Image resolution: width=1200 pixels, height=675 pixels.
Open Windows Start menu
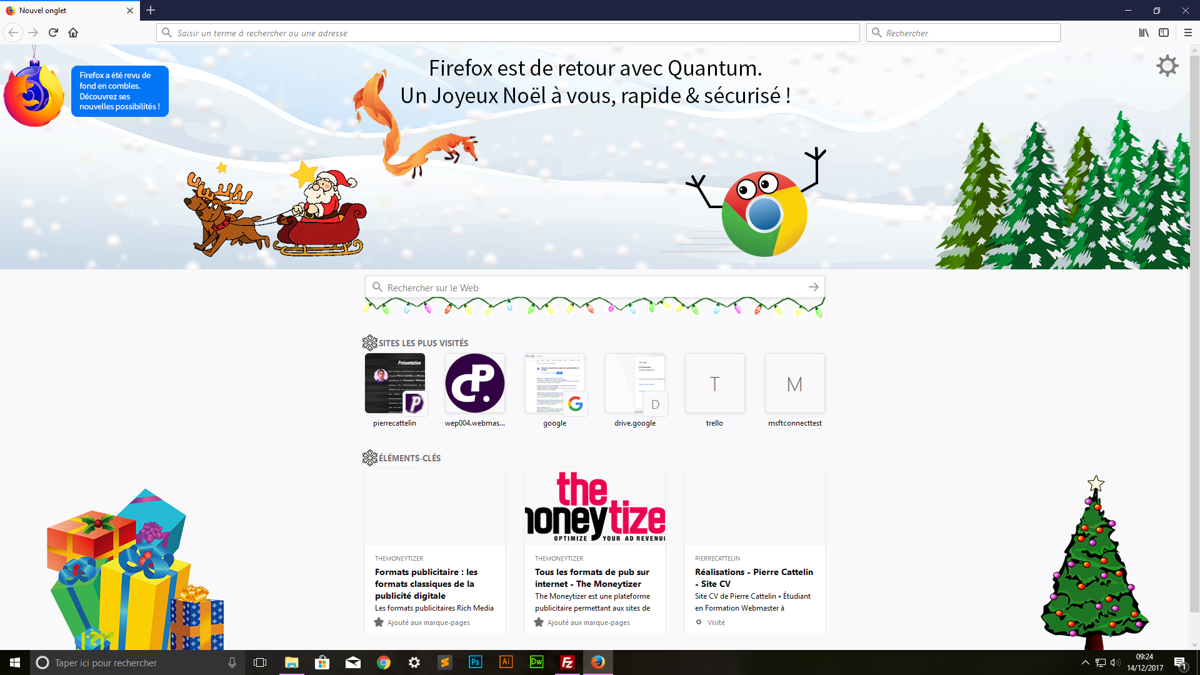click(15, 662)
